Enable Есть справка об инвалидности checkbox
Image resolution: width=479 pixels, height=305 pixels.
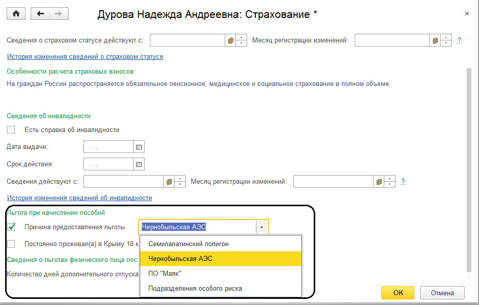[11, 130]
